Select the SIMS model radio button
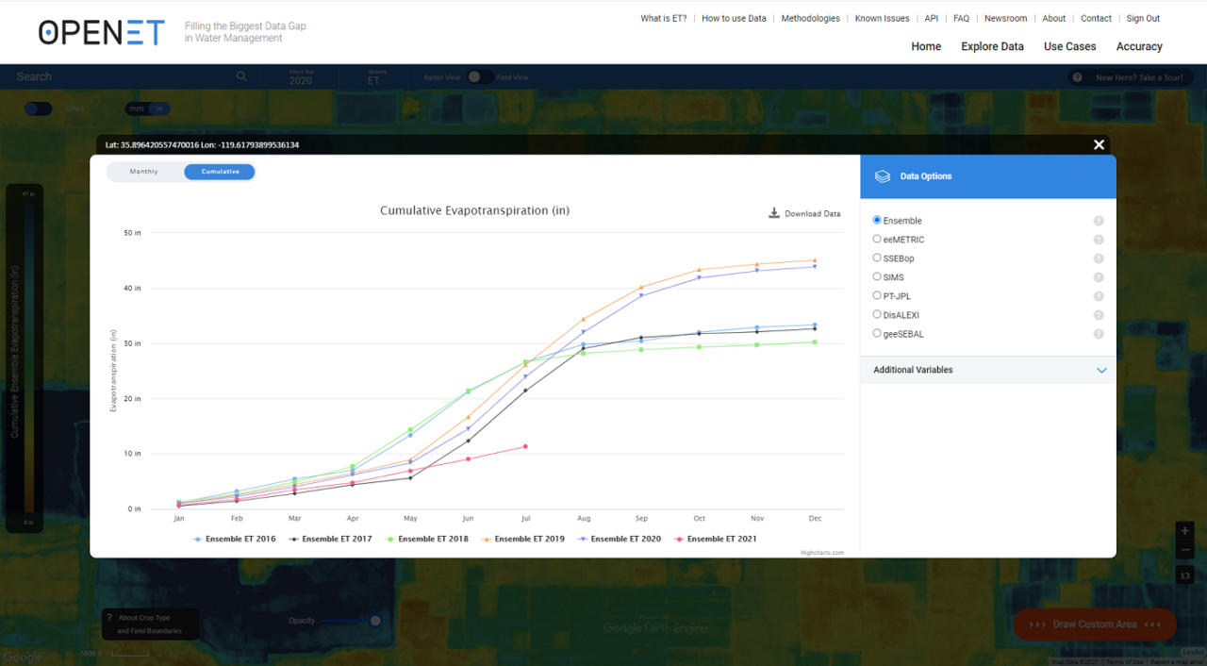 coord(876,276)
